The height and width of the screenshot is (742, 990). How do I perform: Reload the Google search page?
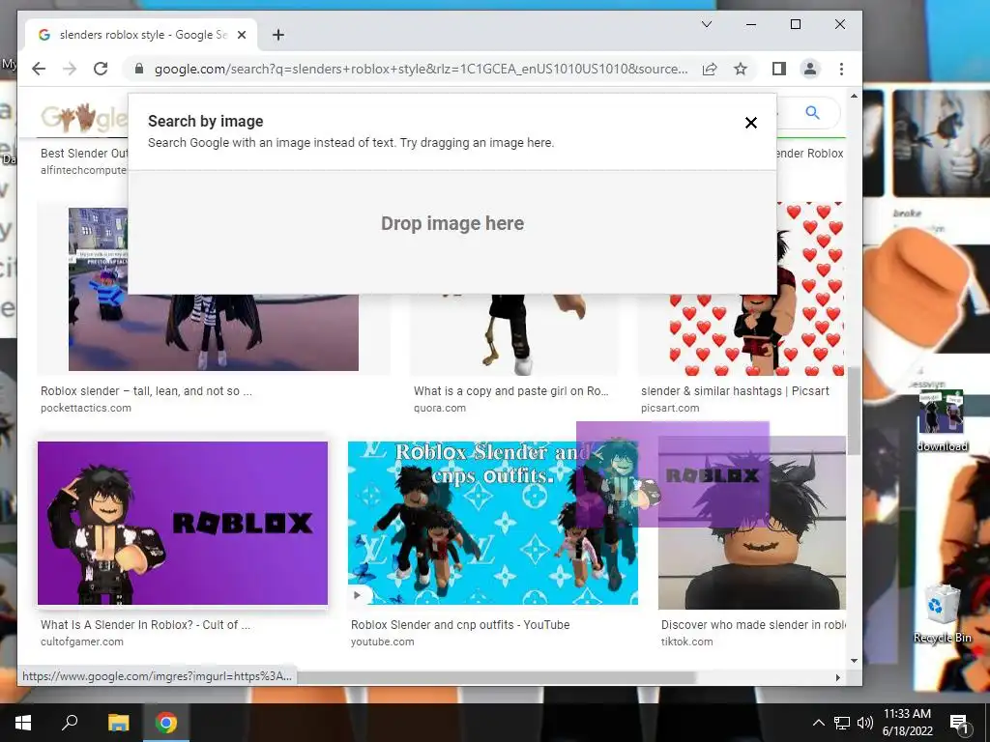tap(101, 69)
